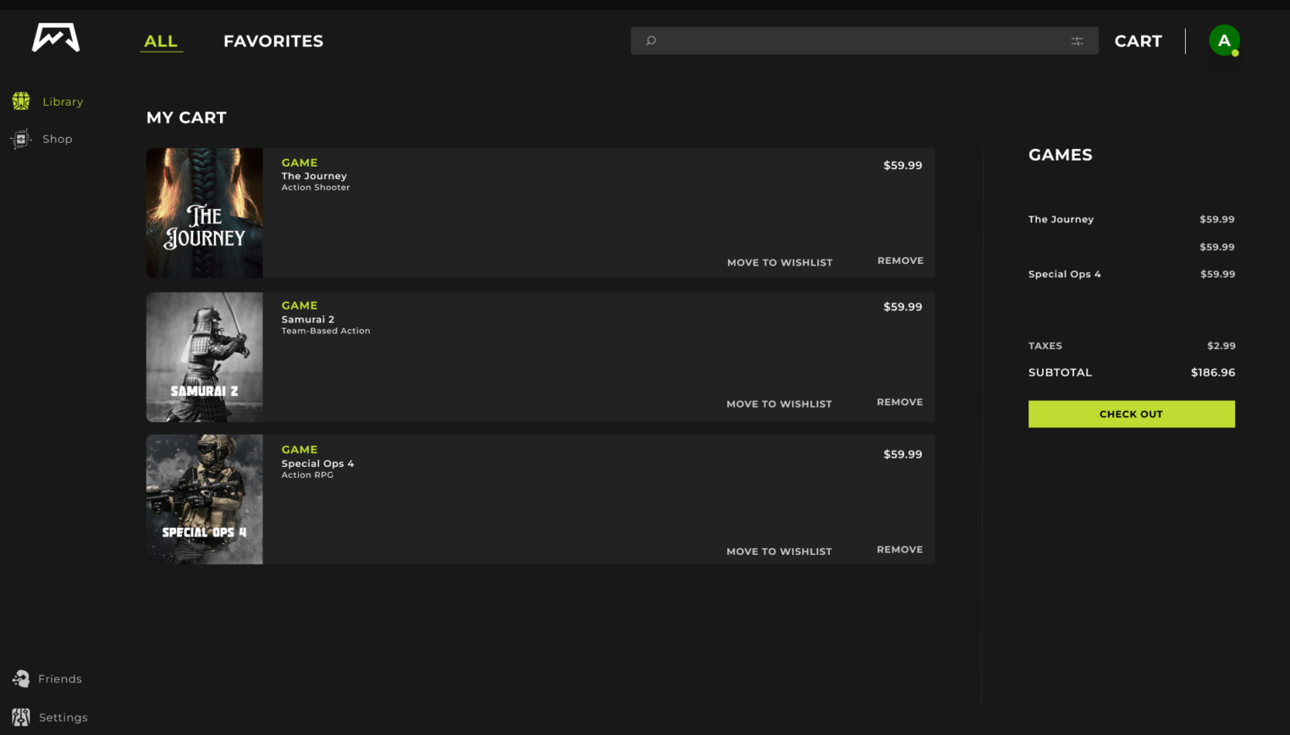This screenshot has width=1290, height=735.
Task: Remove Special Ops 4 from cart
Action: pyautogui.click(x=900, y=550)
